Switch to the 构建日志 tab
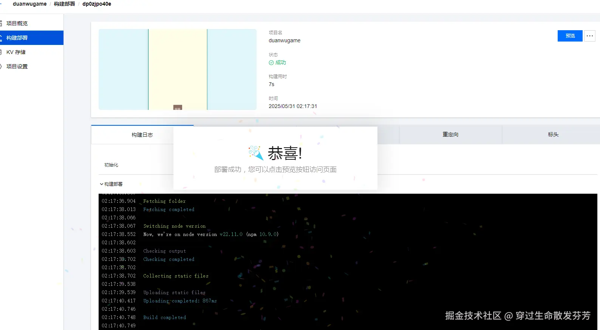 (142, 135)
